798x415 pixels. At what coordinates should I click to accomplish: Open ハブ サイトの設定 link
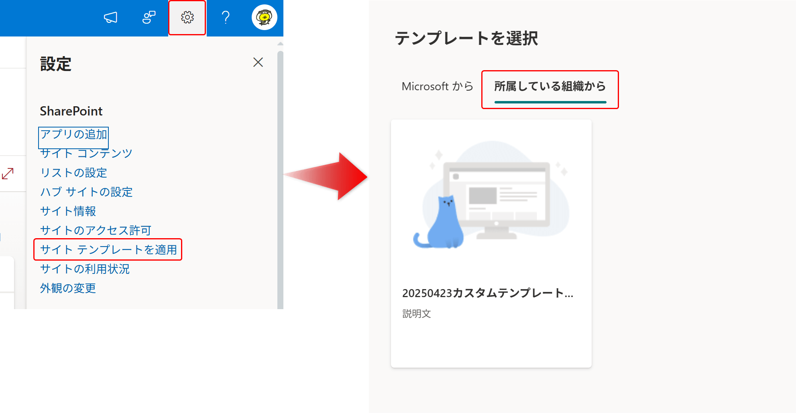(x=86, y=192)
